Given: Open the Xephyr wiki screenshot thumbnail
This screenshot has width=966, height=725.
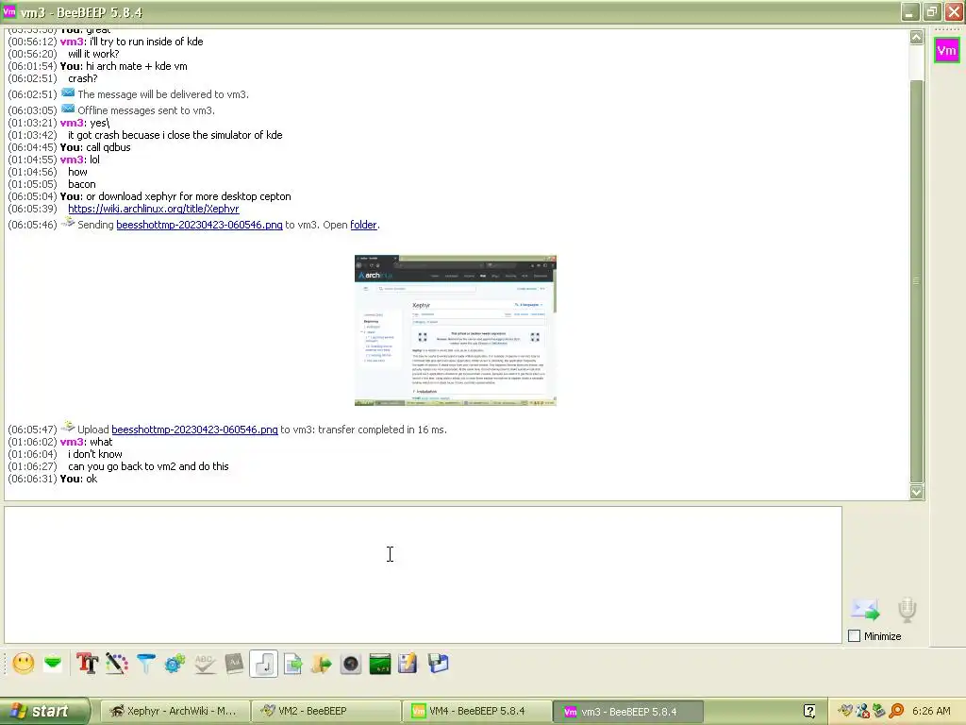Looking at the screenshot, I should click(456, 329).
